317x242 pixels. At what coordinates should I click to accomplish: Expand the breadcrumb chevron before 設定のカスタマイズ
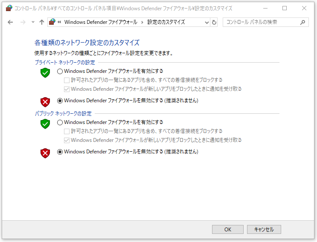[142, 22]
